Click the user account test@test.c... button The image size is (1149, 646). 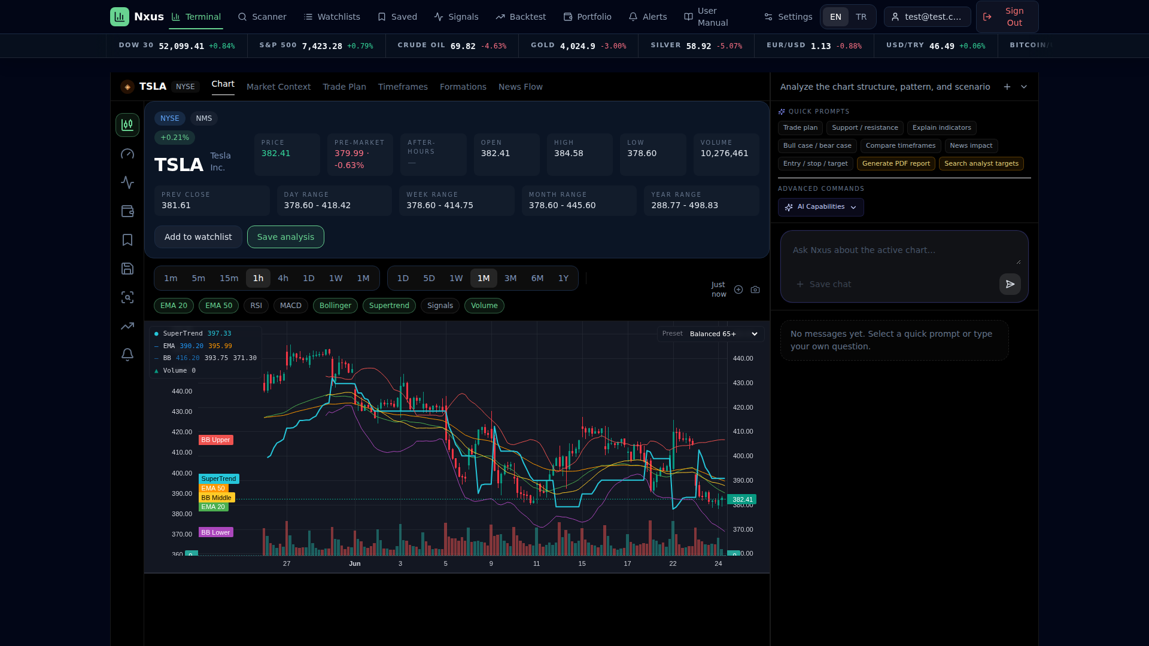point(927,17)
